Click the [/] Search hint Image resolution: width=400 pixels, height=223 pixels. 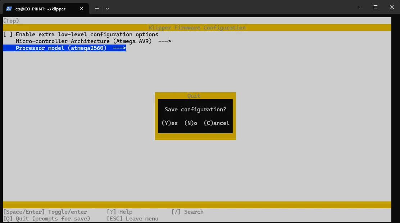click(187, 212)
